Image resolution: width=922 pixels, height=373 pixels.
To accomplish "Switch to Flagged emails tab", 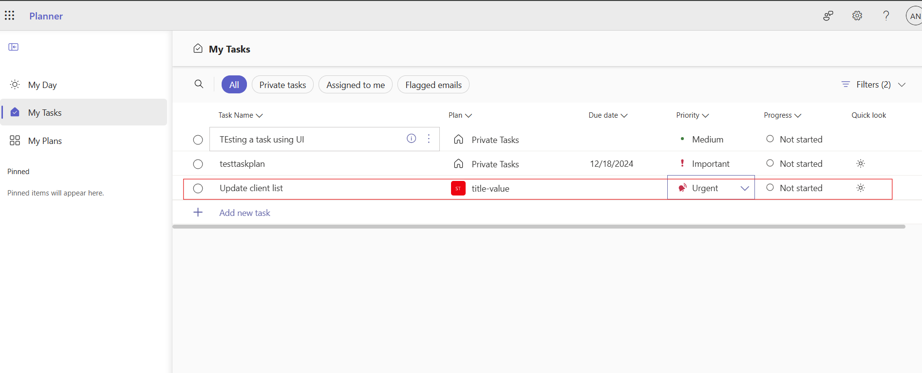I will pyautogui.click(x=433, y=85).
